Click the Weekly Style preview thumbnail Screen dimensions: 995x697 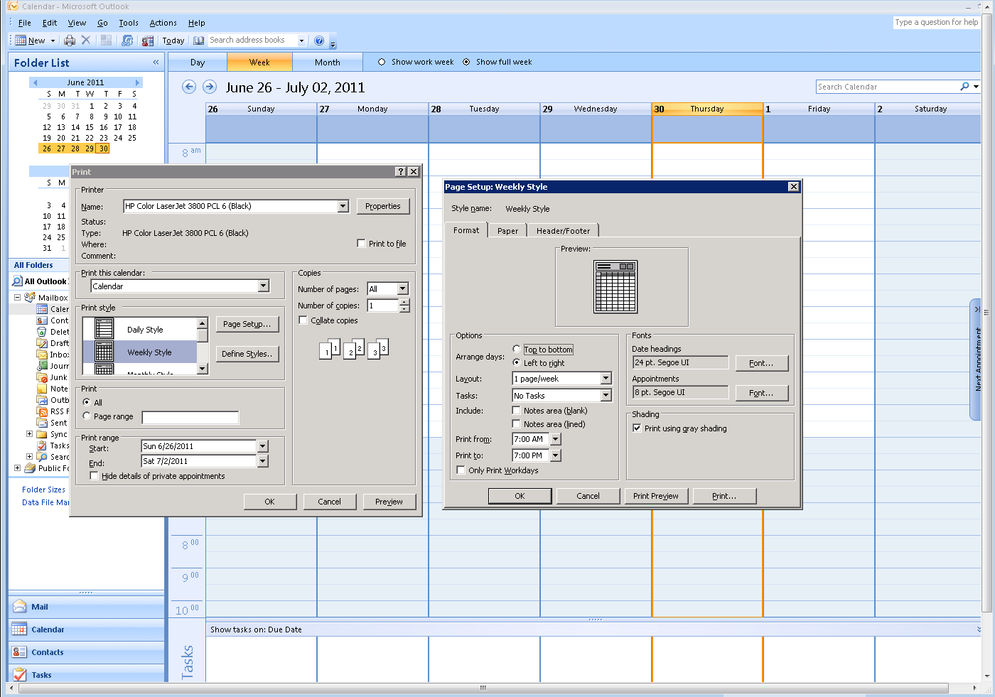(615, 286)
